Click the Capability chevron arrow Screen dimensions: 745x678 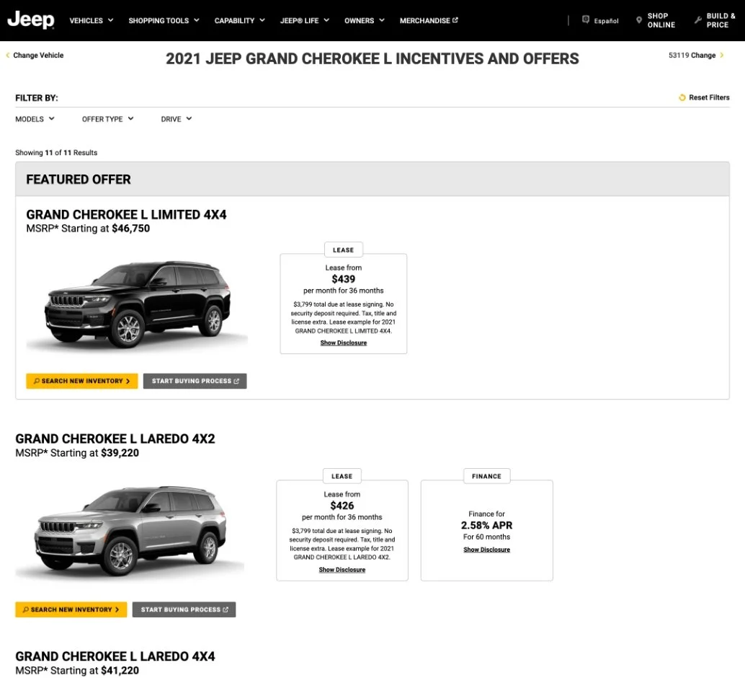coord(262,20)
